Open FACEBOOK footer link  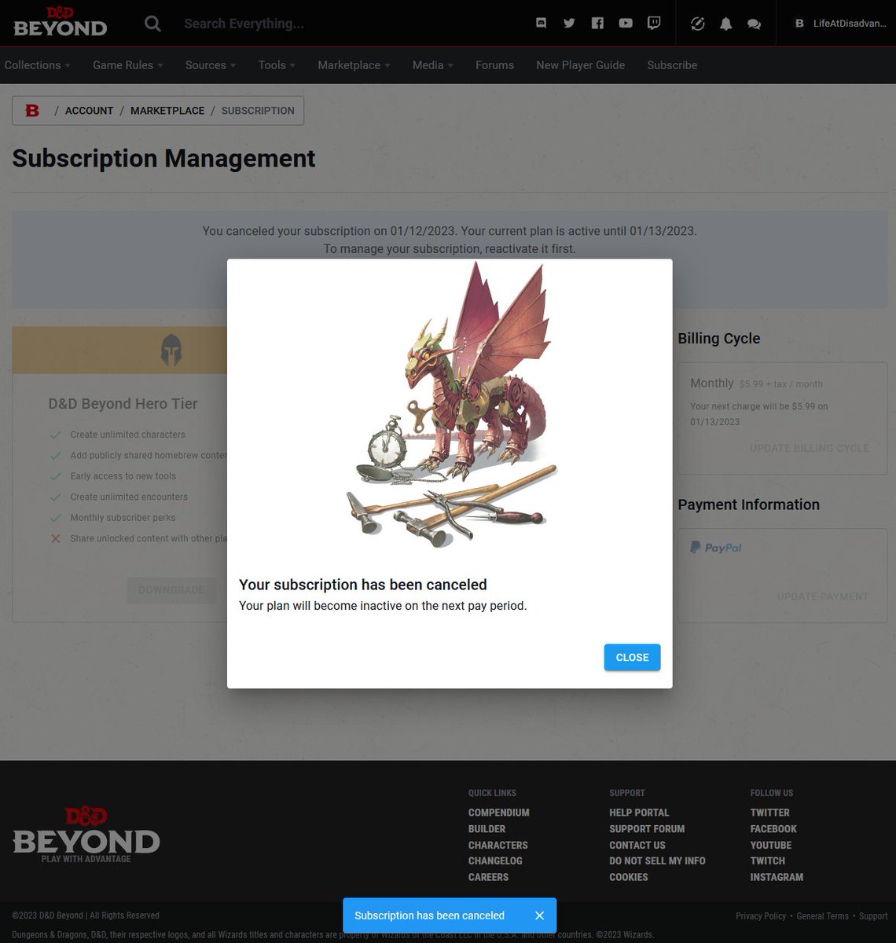coord(773,829)
